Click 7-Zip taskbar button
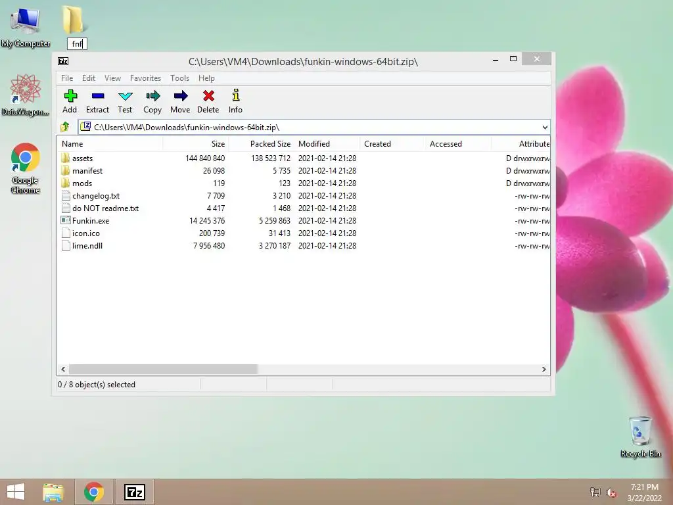 134,492
